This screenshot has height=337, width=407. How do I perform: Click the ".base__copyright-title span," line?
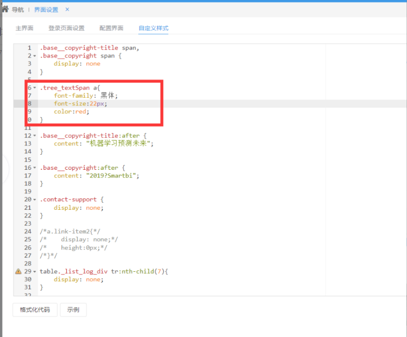click(x=90, y=48)
